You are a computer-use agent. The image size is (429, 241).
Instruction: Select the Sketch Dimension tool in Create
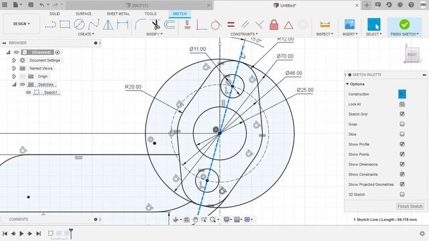click(x=123, y=25)
